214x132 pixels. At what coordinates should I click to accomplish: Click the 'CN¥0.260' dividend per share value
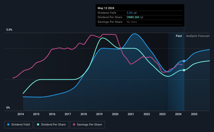click(133, 17)
